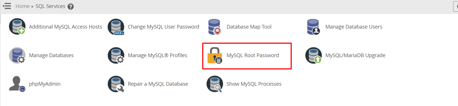Select the MySQL Root Password padlock icon
The image size is (458, 106).
215,55
